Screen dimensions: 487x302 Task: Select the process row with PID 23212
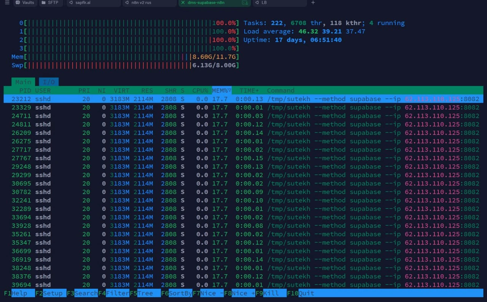point(243,99)
